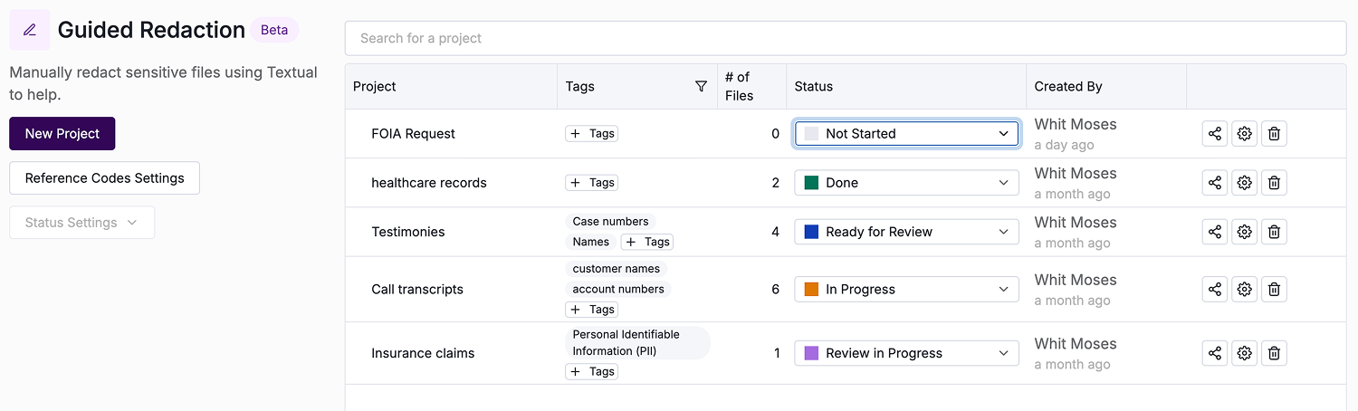This screenshot has height=411, width=1358.
Task: Open settings for Insurance claims project
Action: [x=1245, y=353]
